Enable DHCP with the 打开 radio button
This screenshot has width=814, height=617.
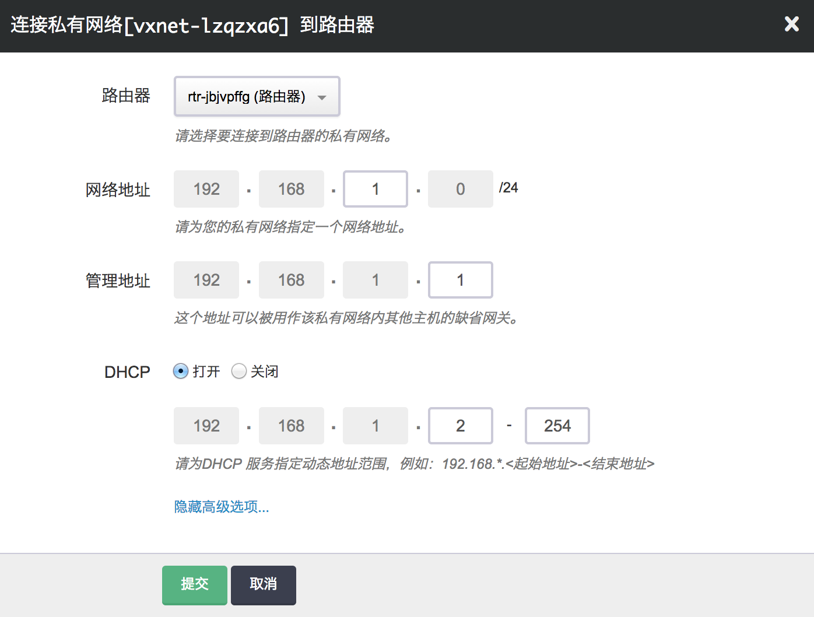(x=181, y=371)
